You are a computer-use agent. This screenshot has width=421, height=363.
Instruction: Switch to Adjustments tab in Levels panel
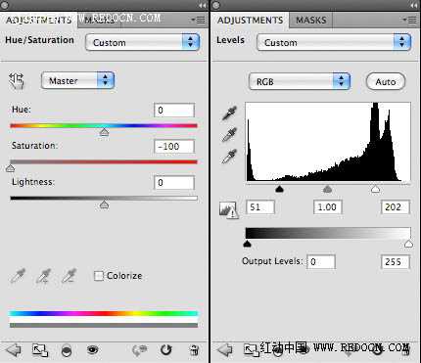(x=250, y=21)
